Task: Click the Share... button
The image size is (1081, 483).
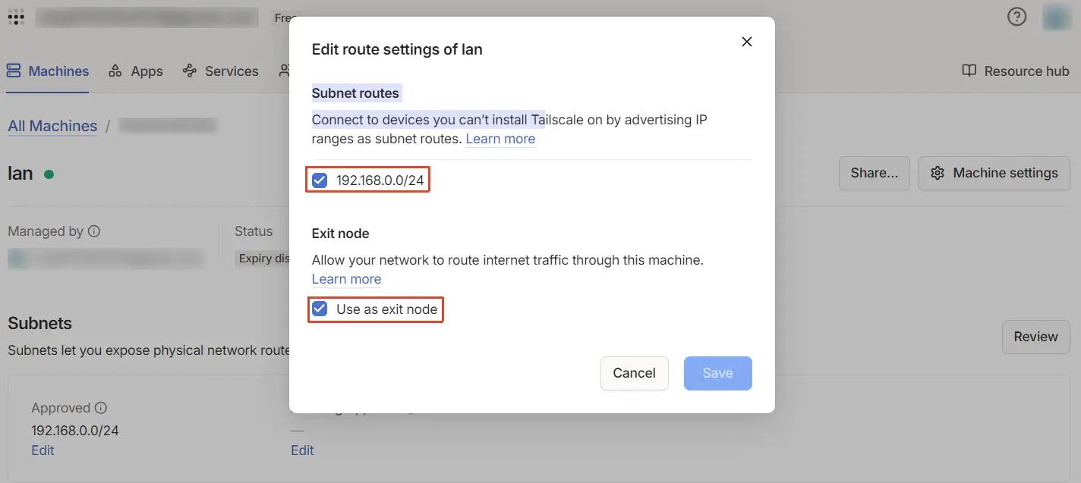Action: 875,174
